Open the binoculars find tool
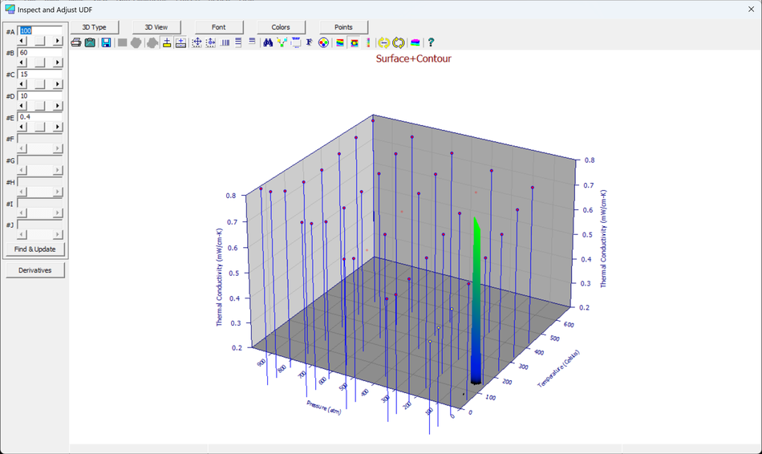This screenshot has height=454, width=762. (x=268, y=43)
